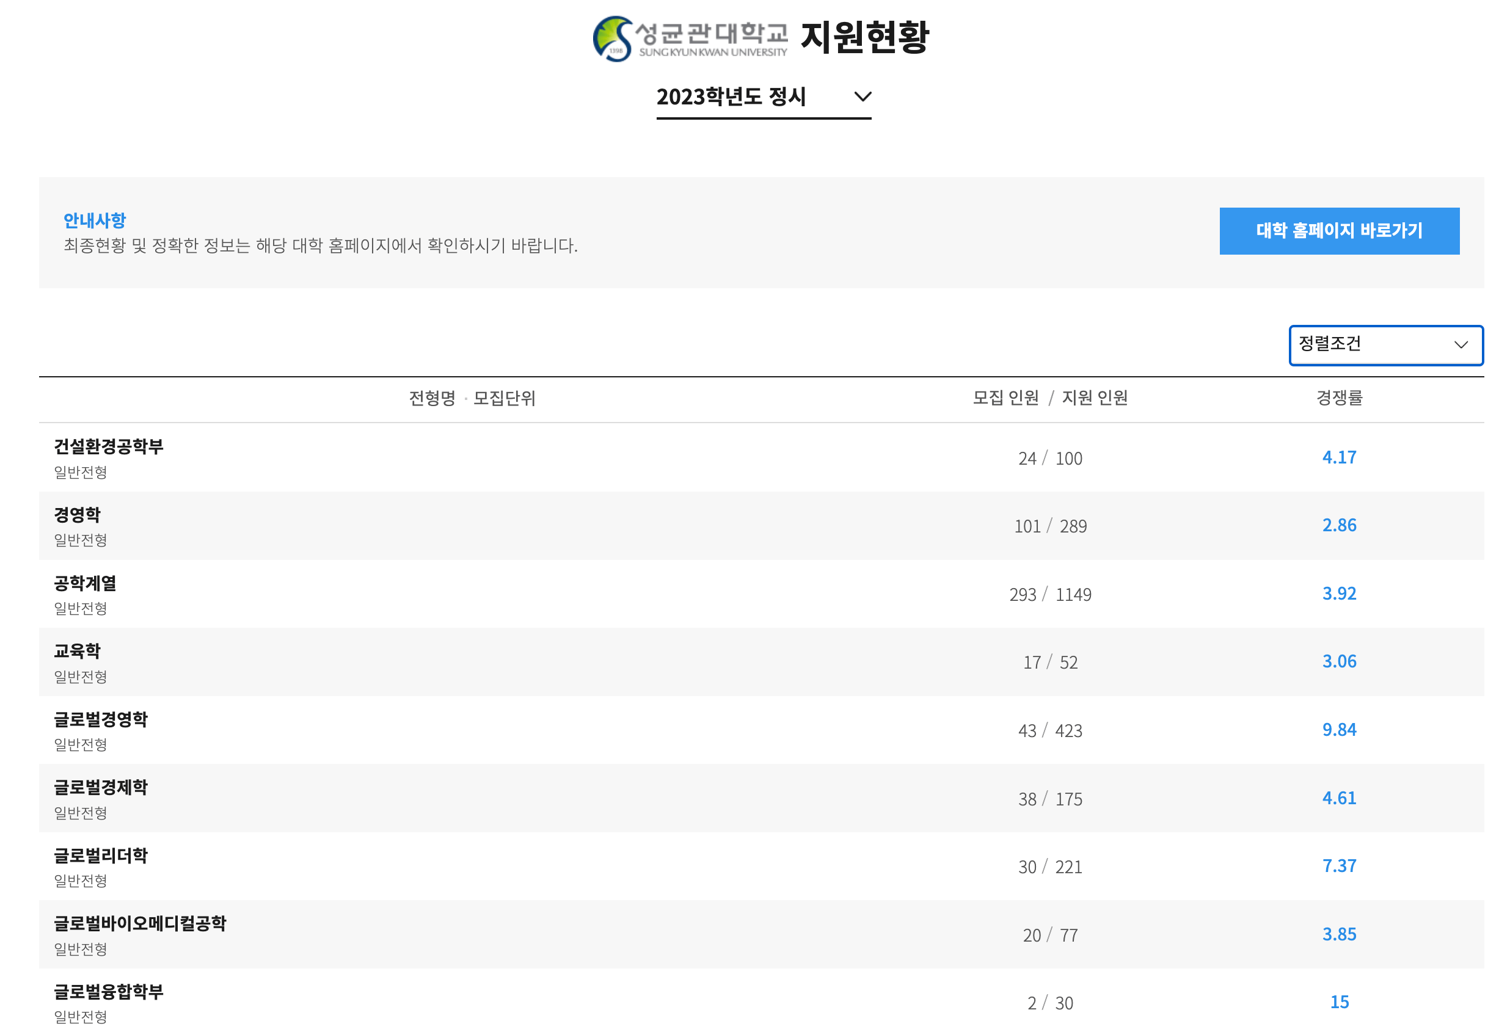Image resolution: width=1510 pixels, height=1032 pixels.
Task: Click the 대학 홈페이지 바로가기 button
Action: coord(1339,231)
